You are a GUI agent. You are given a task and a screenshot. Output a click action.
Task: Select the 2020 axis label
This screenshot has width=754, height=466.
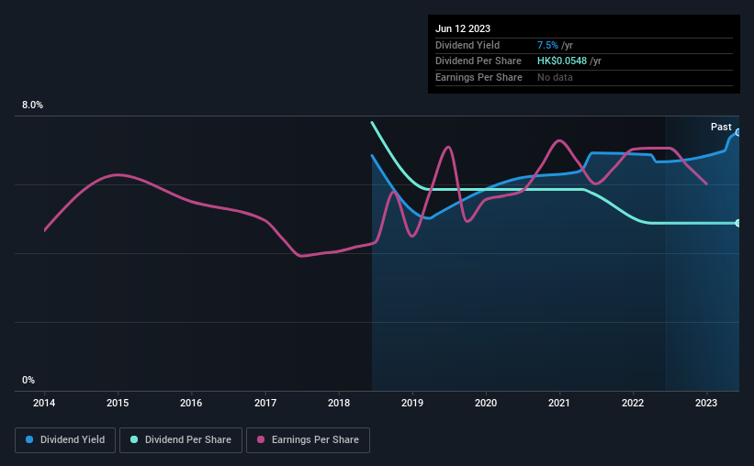pos(486,403)
